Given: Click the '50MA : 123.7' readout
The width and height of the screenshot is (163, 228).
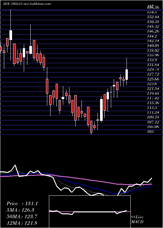Looking at the screenshot, I should tap(22, 217).
